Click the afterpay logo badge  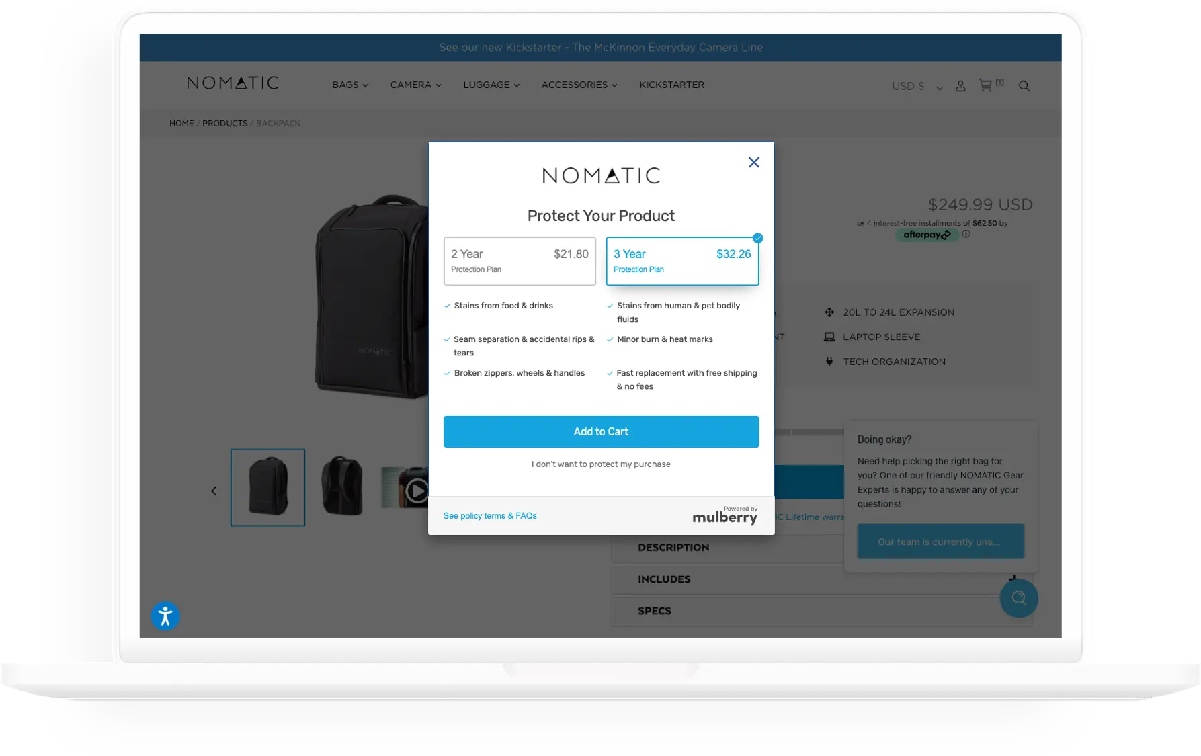pyautogui.click(x=927, y=235)
